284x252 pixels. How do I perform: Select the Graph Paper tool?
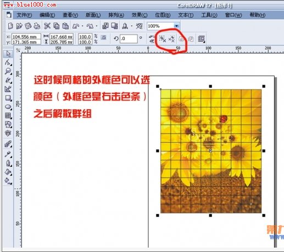coord(8,116)
